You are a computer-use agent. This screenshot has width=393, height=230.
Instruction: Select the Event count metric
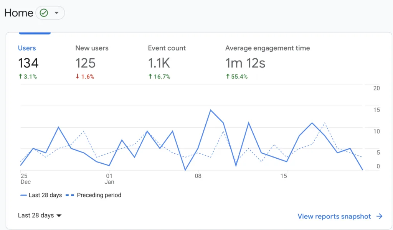coord(167,48)
